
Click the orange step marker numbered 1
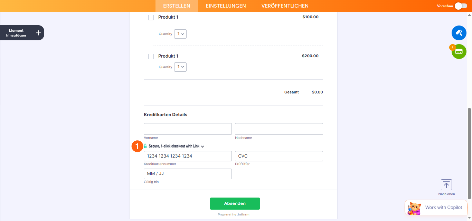[137, 146]
